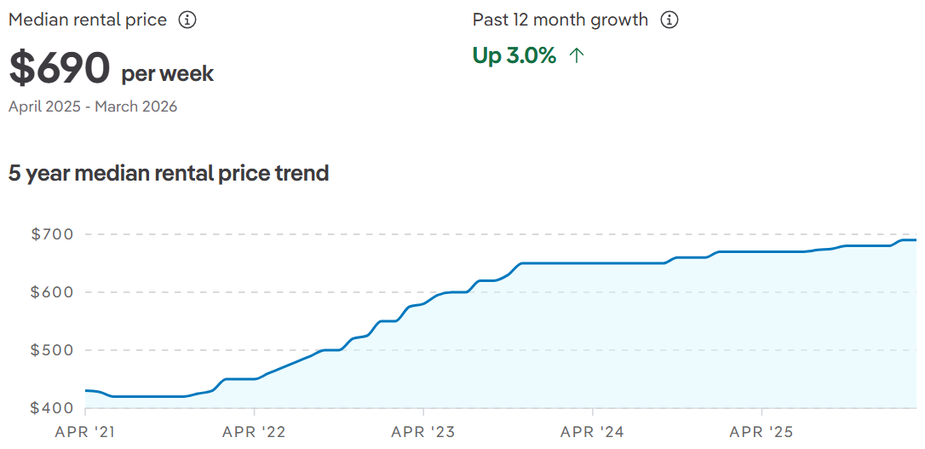Image resolution: width=925 pixels, height=449 pixels.
Task: Click the 'Up 3.0%' growth text
Action: pyautogui.click(x=514, y=56)
